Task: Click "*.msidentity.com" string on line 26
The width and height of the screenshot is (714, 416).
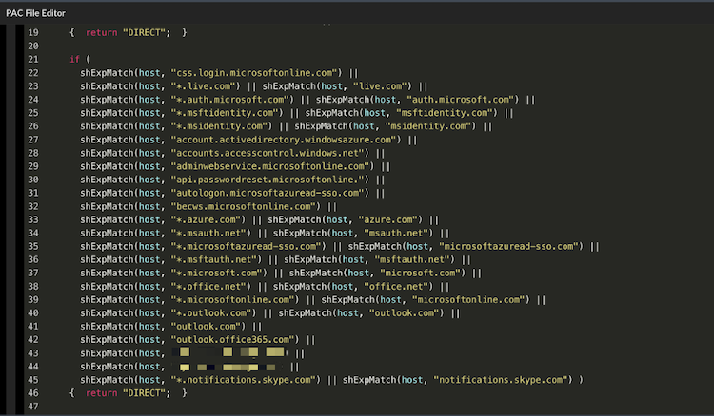Action: 222,126
